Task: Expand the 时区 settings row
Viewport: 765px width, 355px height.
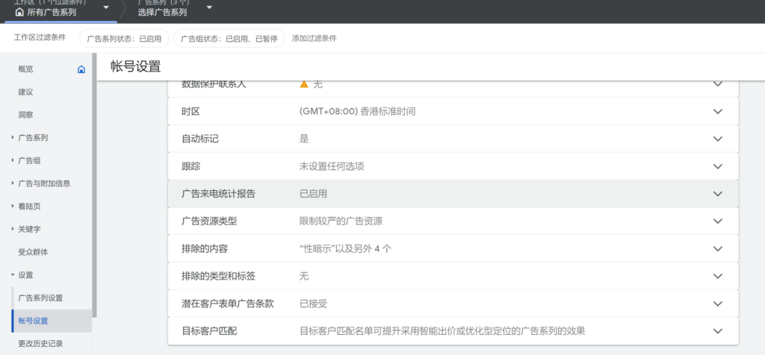Action: point(717,111)
